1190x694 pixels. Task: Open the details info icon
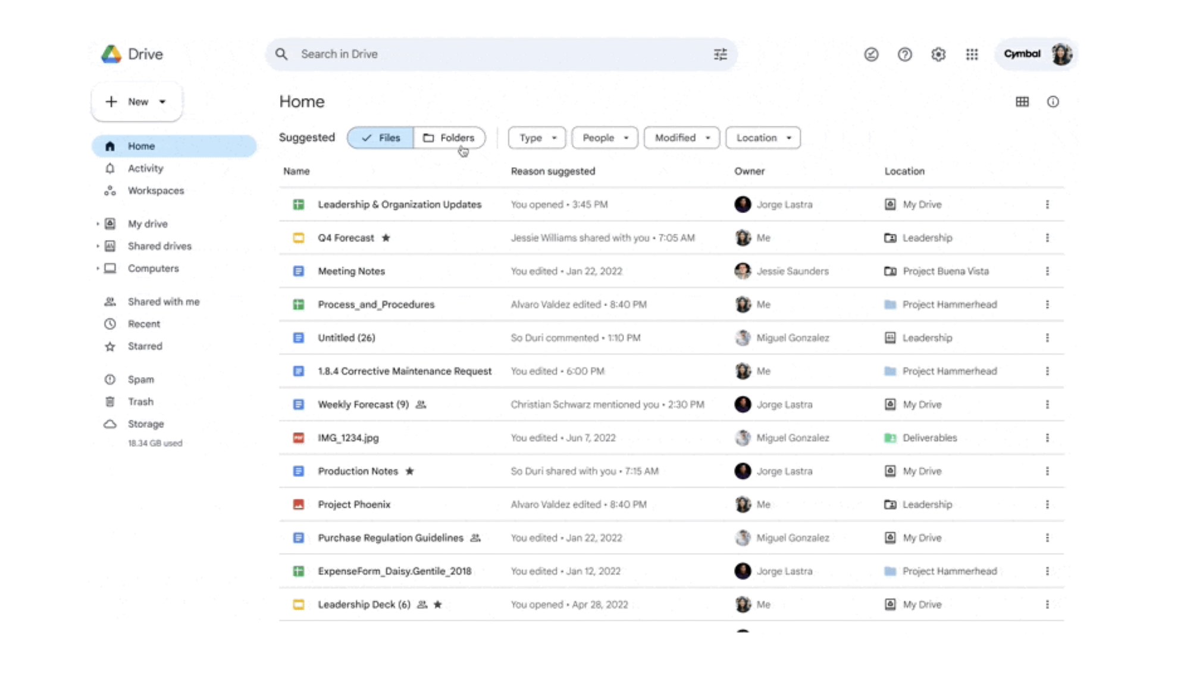(1053, 102)
